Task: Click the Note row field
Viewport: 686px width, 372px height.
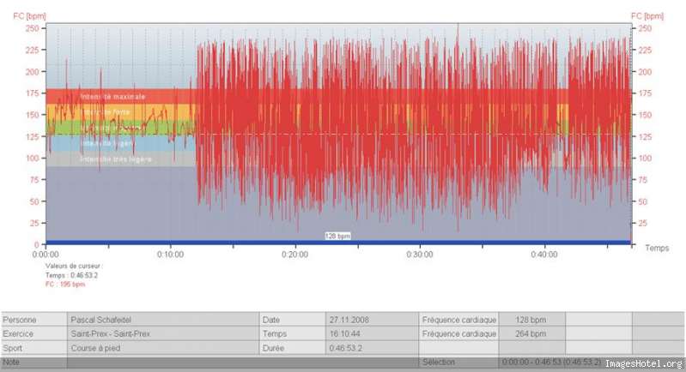Action: (242, 362)
